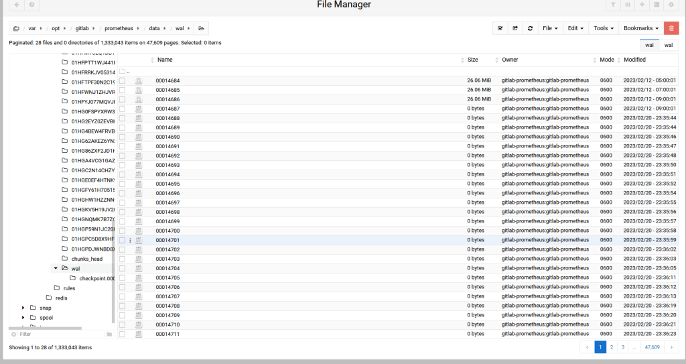Image resolution: width=686 pixels, height=364 pixels.
Task: Open the Tools menu
Action: pos(603,28)
